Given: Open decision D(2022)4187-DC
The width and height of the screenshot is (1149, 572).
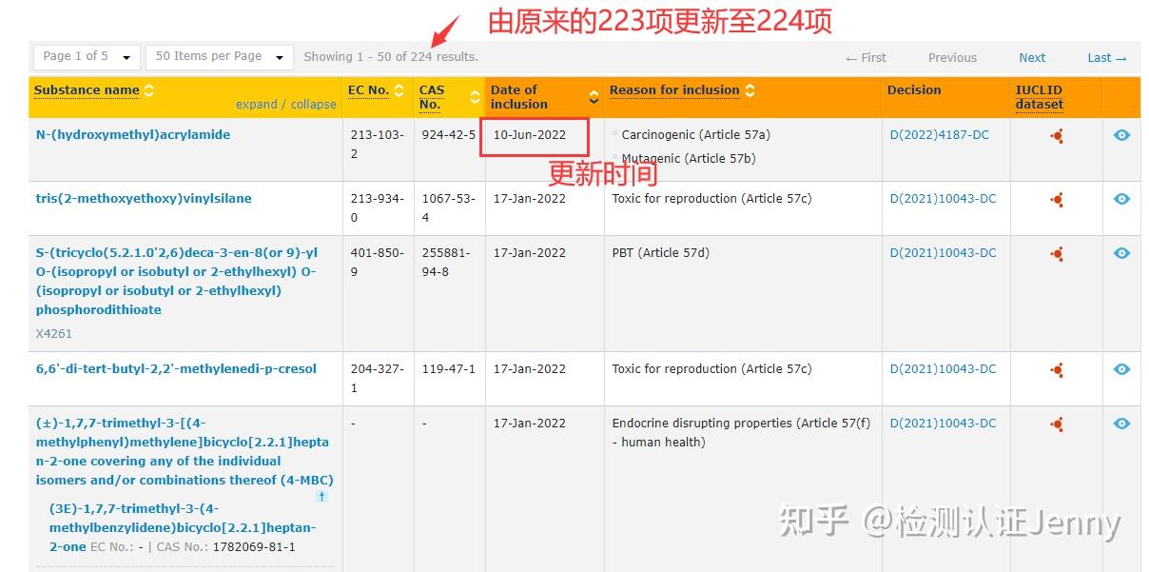Looking at the screenshot, I should (938, 135).
